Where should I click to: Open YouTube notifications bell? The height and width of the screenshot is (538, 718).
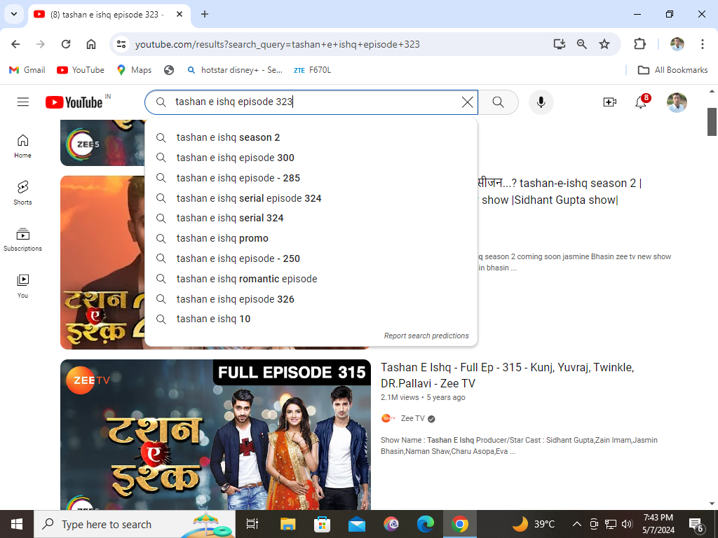coord(641,102)
